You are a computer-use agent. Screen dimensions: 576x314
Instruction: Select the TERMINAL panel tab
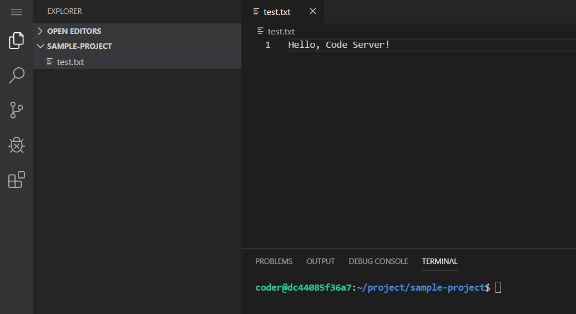(x=439, y=261)
